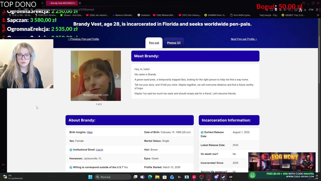321x181 pixels.
Task: Switch to Opera GX taskbar icon
Action: [x=209, y=177]
